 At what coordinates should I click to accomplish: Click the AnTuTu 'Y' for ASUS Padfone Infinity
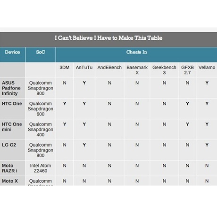pos(84,83)
